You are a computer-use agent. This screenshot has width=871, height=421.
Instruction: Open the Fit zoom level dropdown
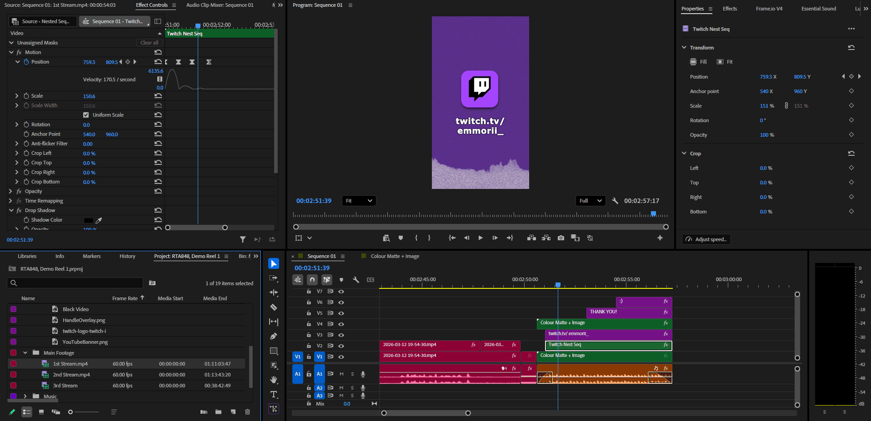pyautogui.click(x=359, y=201)
